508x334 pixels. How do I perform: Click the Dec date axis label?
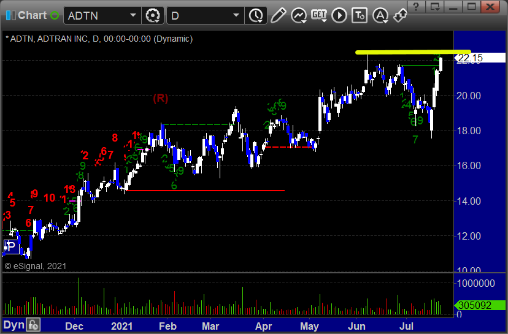(74, 326)
